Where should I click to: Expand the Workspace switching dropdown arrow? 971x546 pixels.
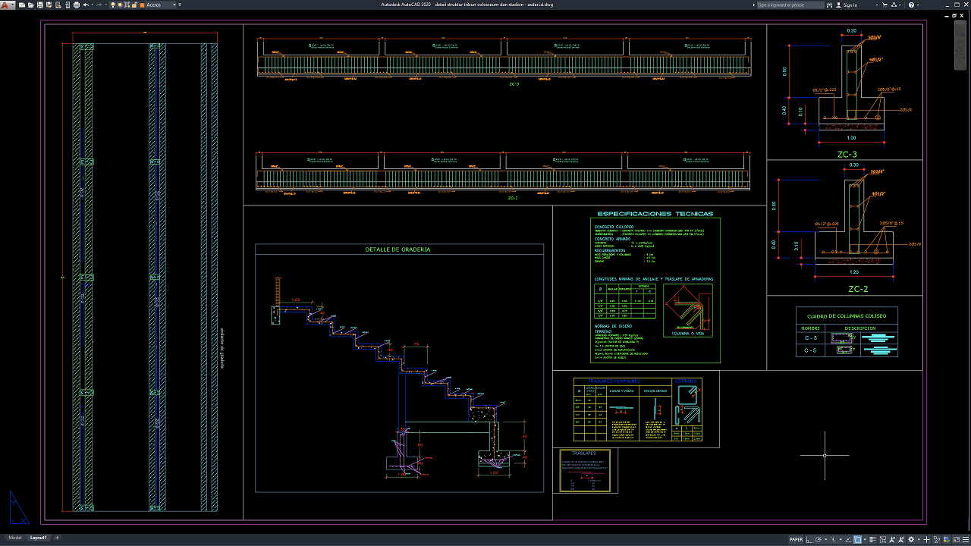click(x=919, y=540)
